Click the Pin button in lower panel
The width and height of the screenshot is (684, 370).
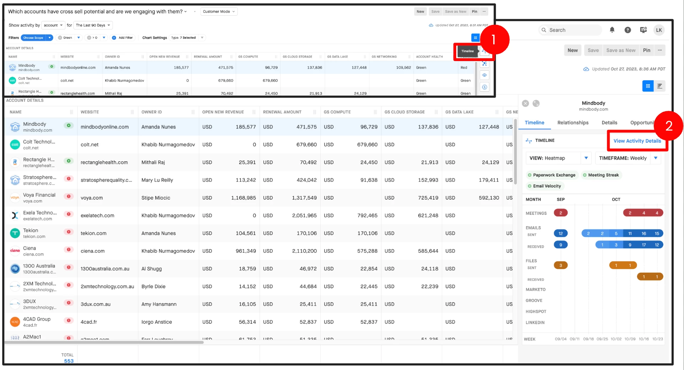[x=647, y=50]
